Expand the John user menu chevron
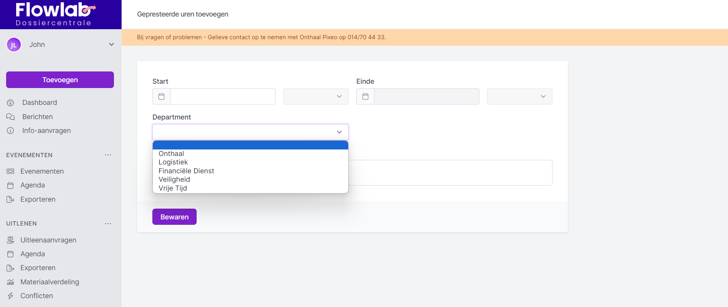This screenshot has width=728, height=307. pos(111,45)
